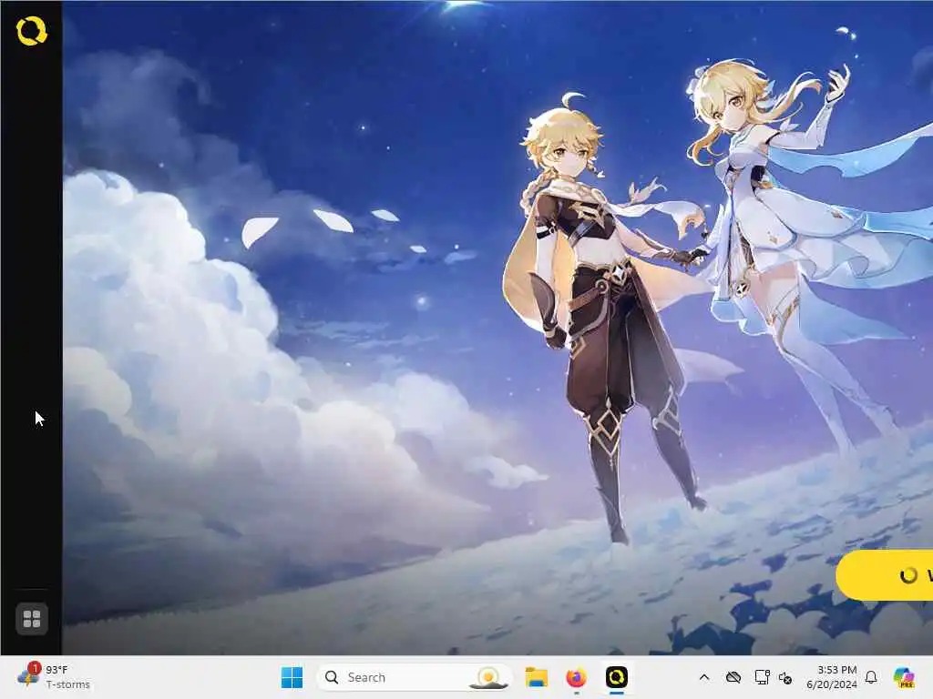Click the muted volume tray icon
The width and height of the screenshot is (933, 699).
coord(785,677)
